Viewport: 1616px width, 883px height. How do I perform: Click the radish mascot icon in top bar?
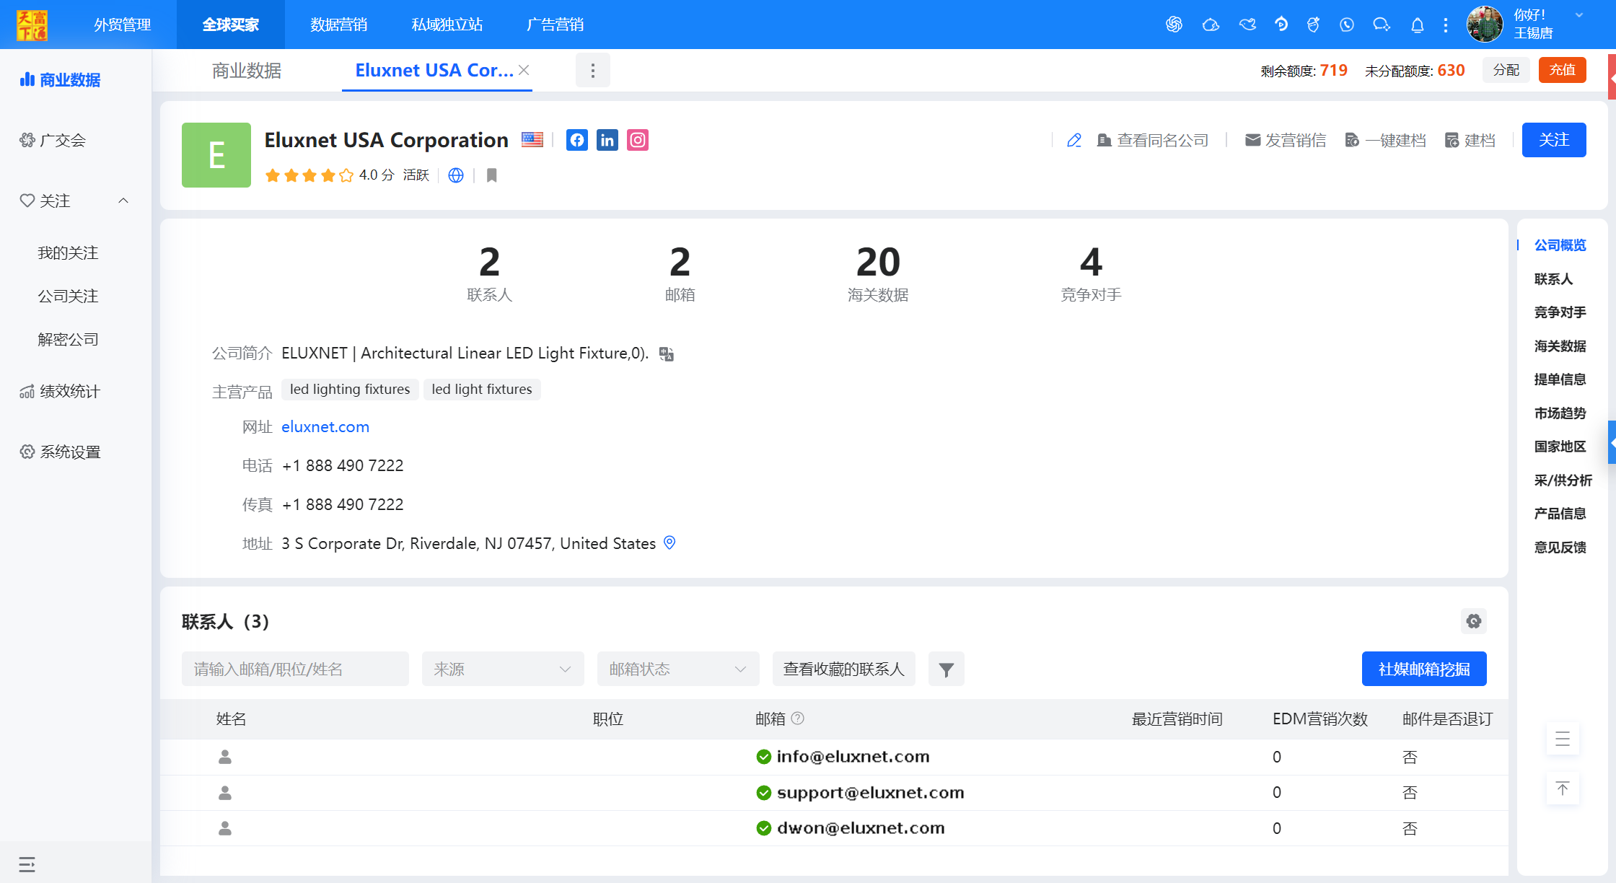tap(1314, 25)
